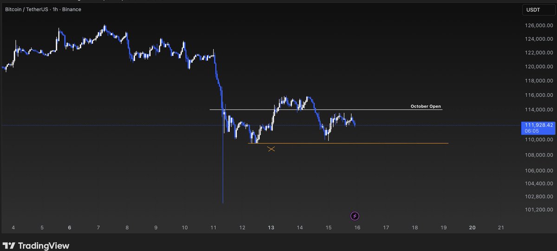Click date 16 on the time axis

pos(357,228)
